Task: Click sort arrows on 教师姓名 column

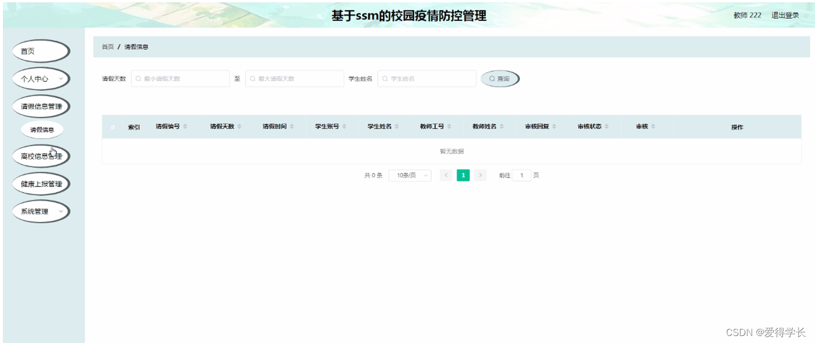Action: 502,127
